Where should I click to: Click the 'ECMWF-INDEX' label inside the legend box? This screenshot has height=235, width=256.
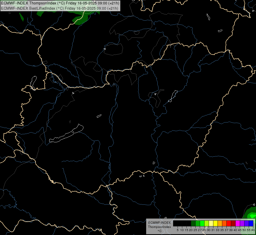pyautogui.click(x=160, y=223)
